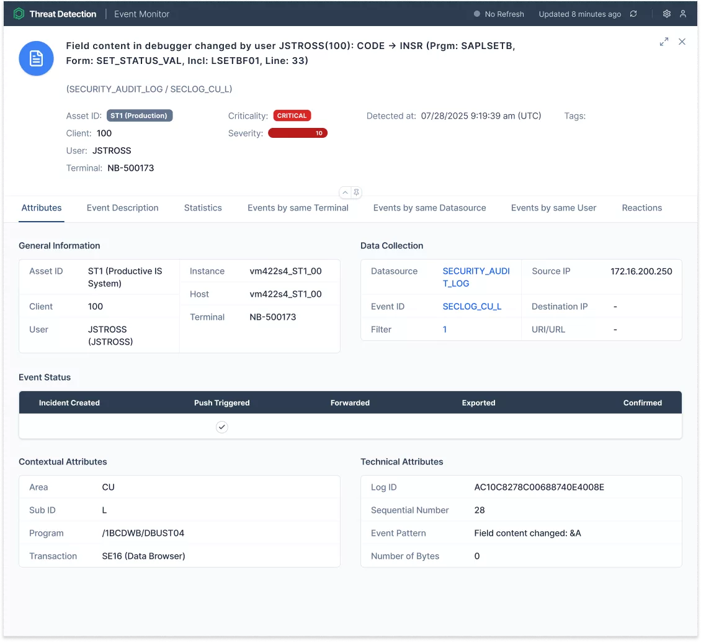701x642 pixels.
Task: Click the Threat Detection logo
Action: (x=19, y=14)
